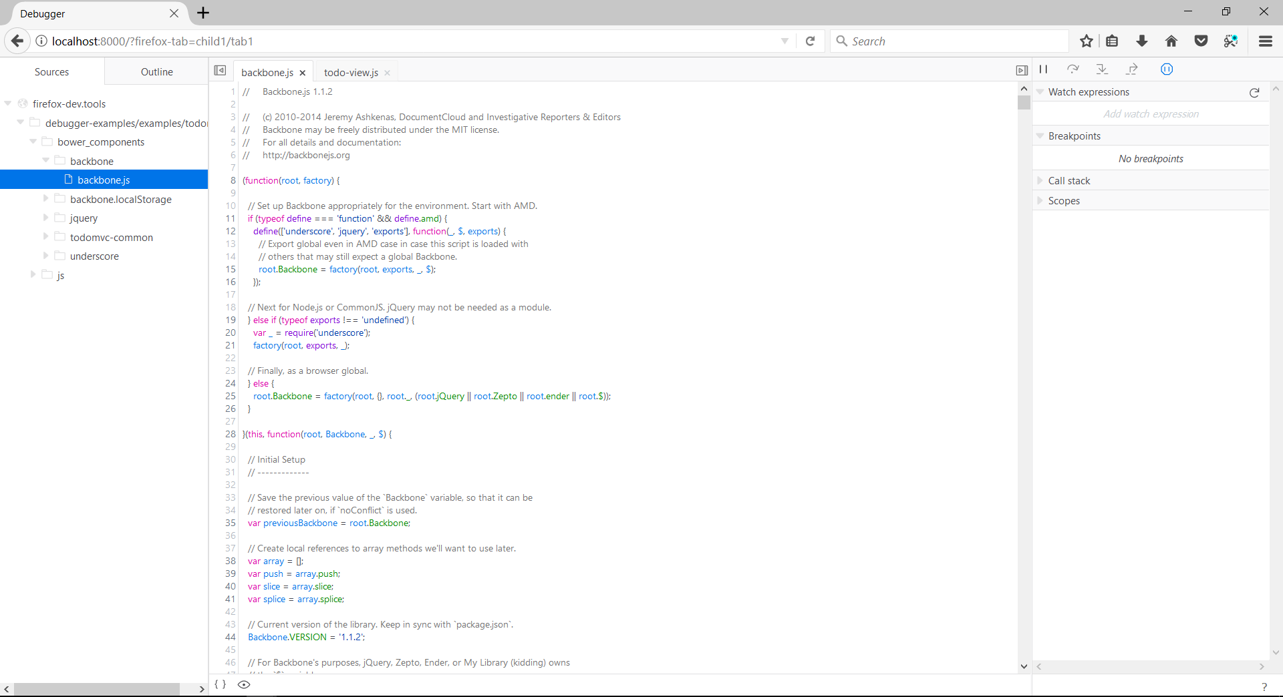Click the Step out icon
The height and width of the screenshot is (697, 1283).
(x=1132, y=69)
